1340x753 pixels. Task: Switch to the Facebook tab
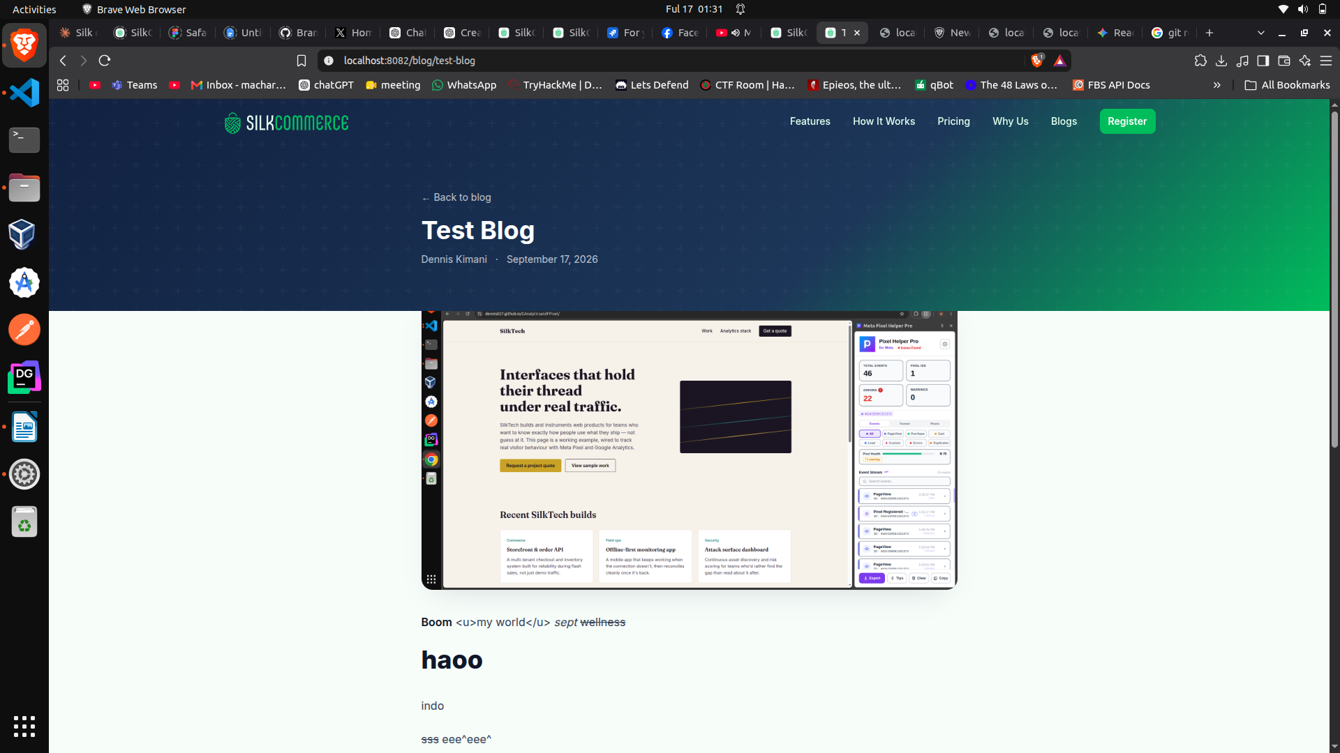click(x=680, y=33)
